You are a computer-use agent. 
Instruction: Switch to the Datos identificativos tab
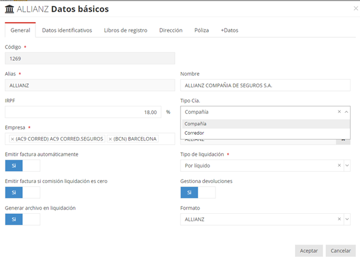point(67,30)
